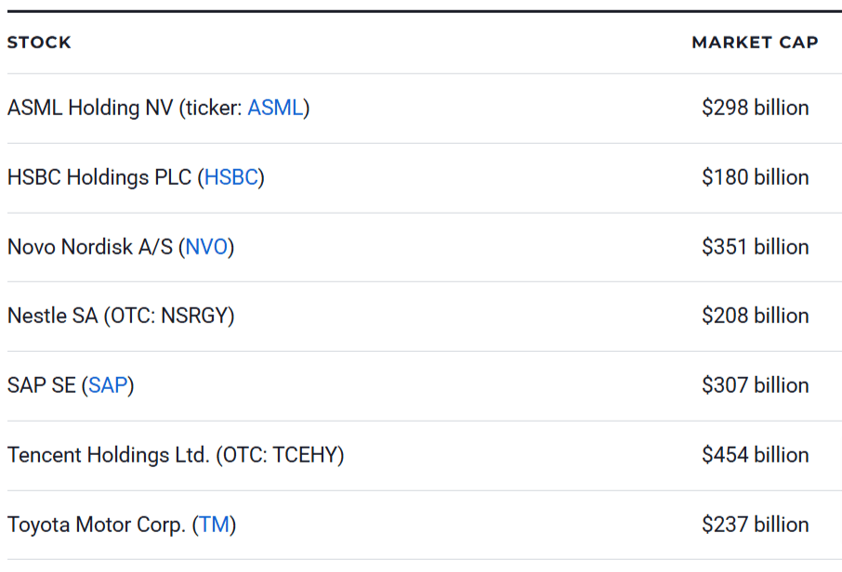The height and width of the screenshot is (572, 842).
Task: Click the $208 billion market cap value
Action: tap(755, 316)
